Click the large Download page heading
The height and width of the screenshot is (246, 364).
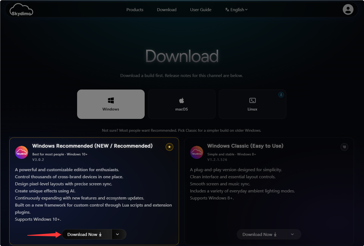[182, 56]
